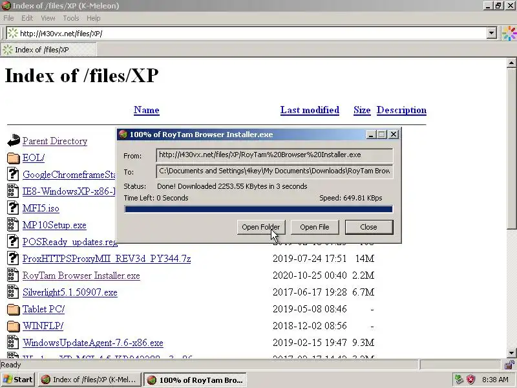Viewport: 517px width, 388px height.
Task: Click the URL address bar field
Action: [252, 34]
